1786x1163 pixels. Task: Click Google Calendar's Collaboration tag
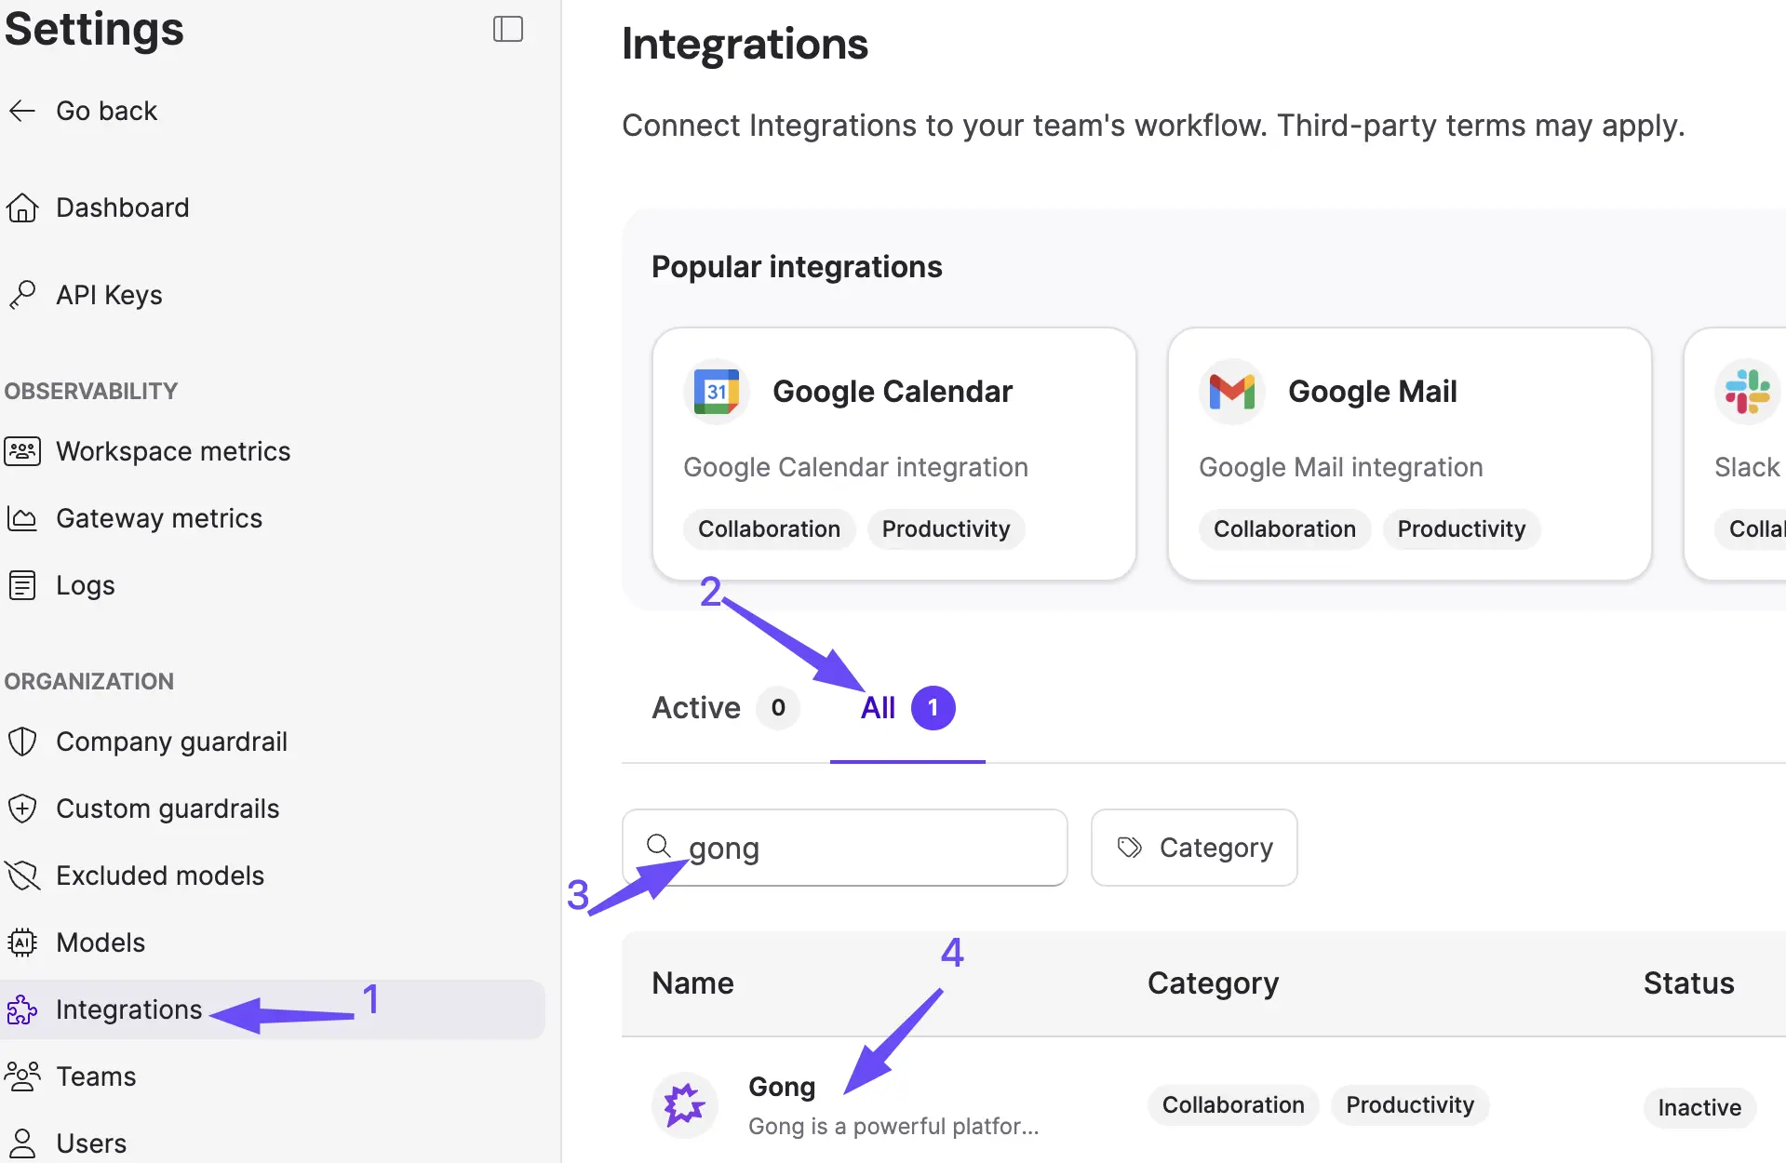pyautogui.click(x=770, y=529)
